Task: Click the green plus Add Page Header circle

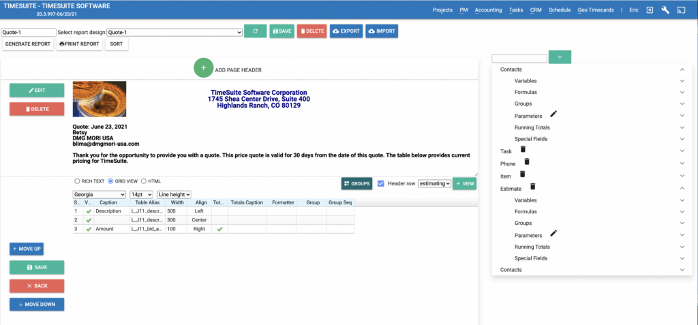Action: (203, 68)
